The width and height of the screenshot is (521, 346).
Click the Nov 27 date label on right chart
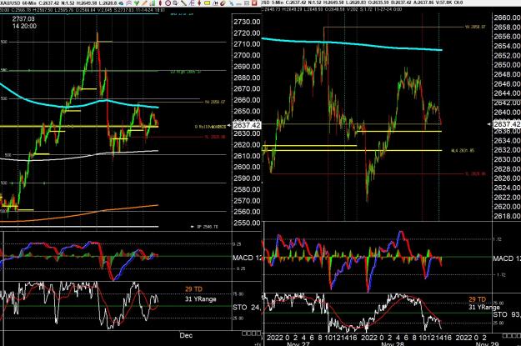click(298, 343)
